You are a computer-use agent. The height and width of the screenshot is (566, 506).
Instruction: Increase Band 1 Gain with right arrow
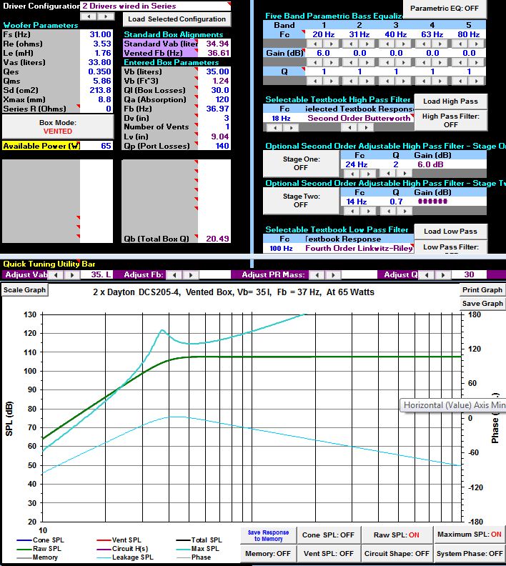click(x=332, y=62)
